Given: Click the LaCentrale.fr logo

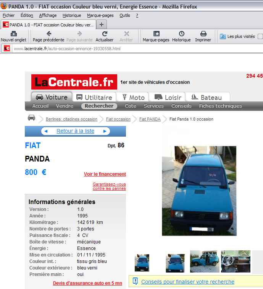Looking at the screenshot, I should click(74, 82).
